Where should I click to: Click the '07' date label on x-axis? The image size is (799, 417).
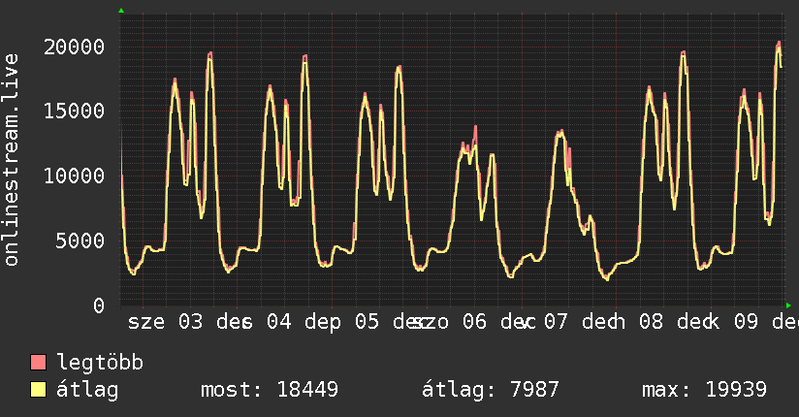556,322
